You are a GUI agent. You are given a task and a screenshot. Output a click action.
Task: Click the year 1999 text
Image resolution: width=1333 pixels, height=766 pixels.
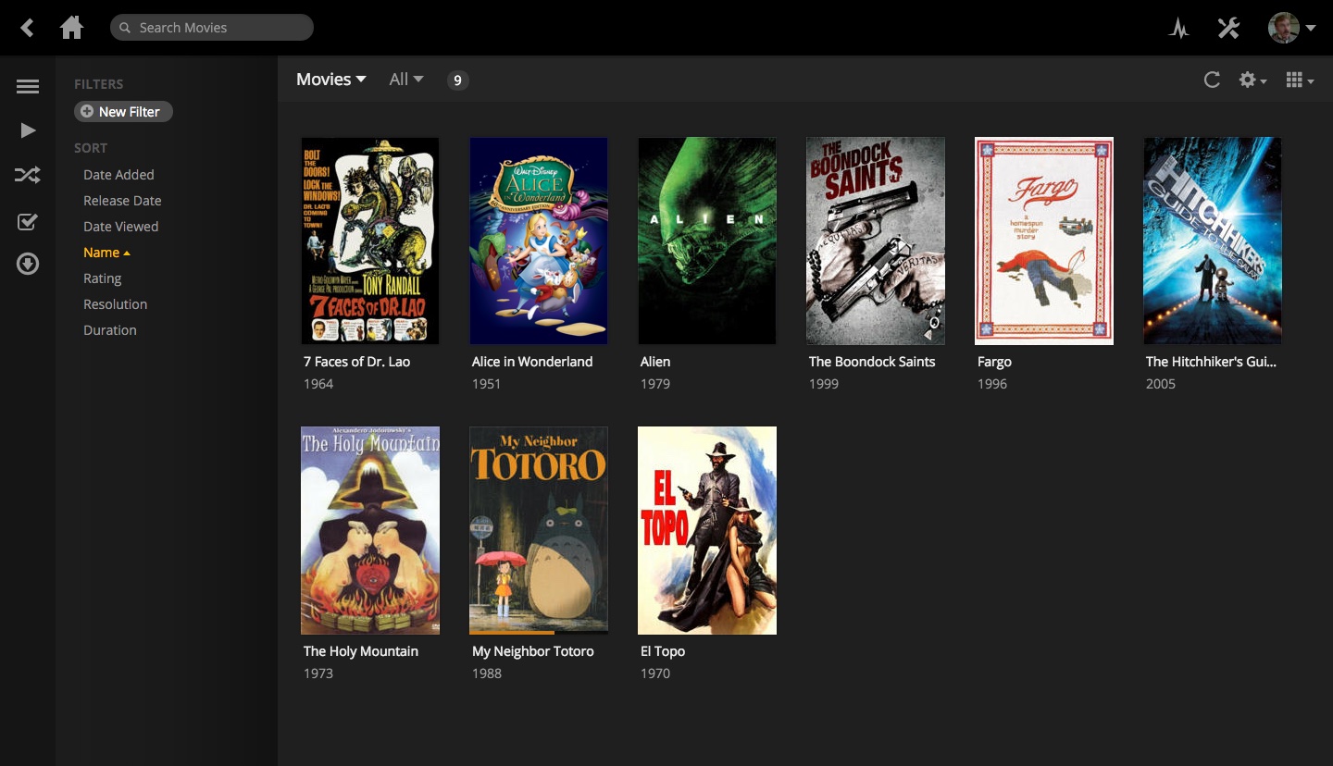[824, 384]
